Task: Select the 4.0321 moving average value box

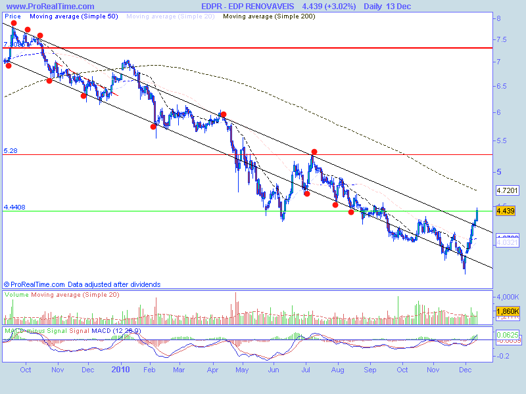Action: 507,242
